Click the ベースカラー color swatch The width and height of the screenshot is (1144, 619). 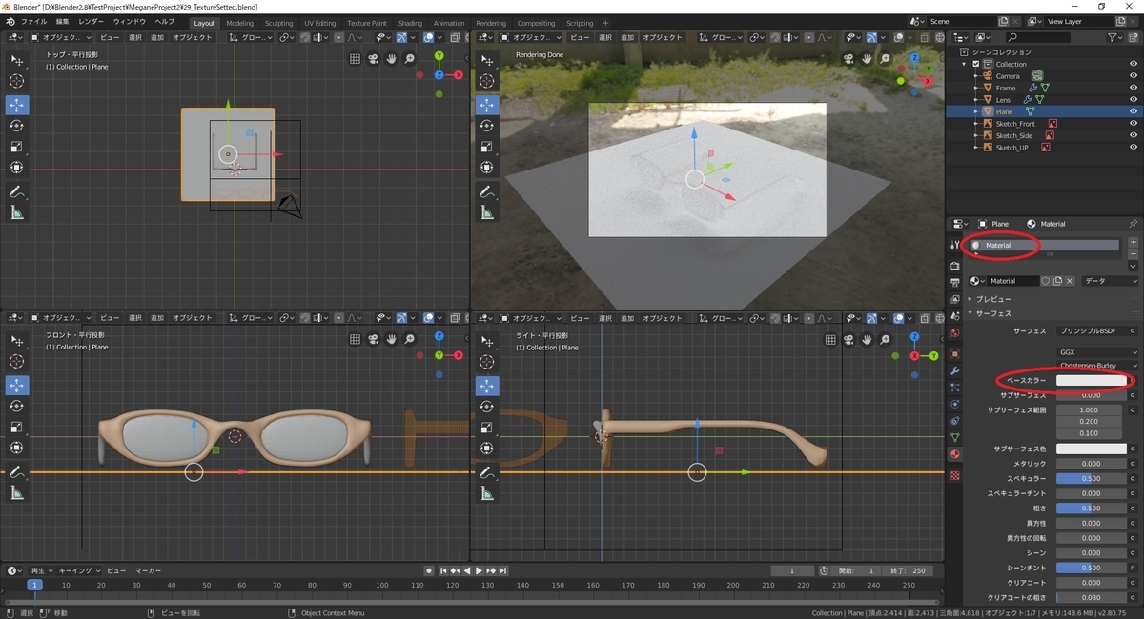pos(1091,381)
